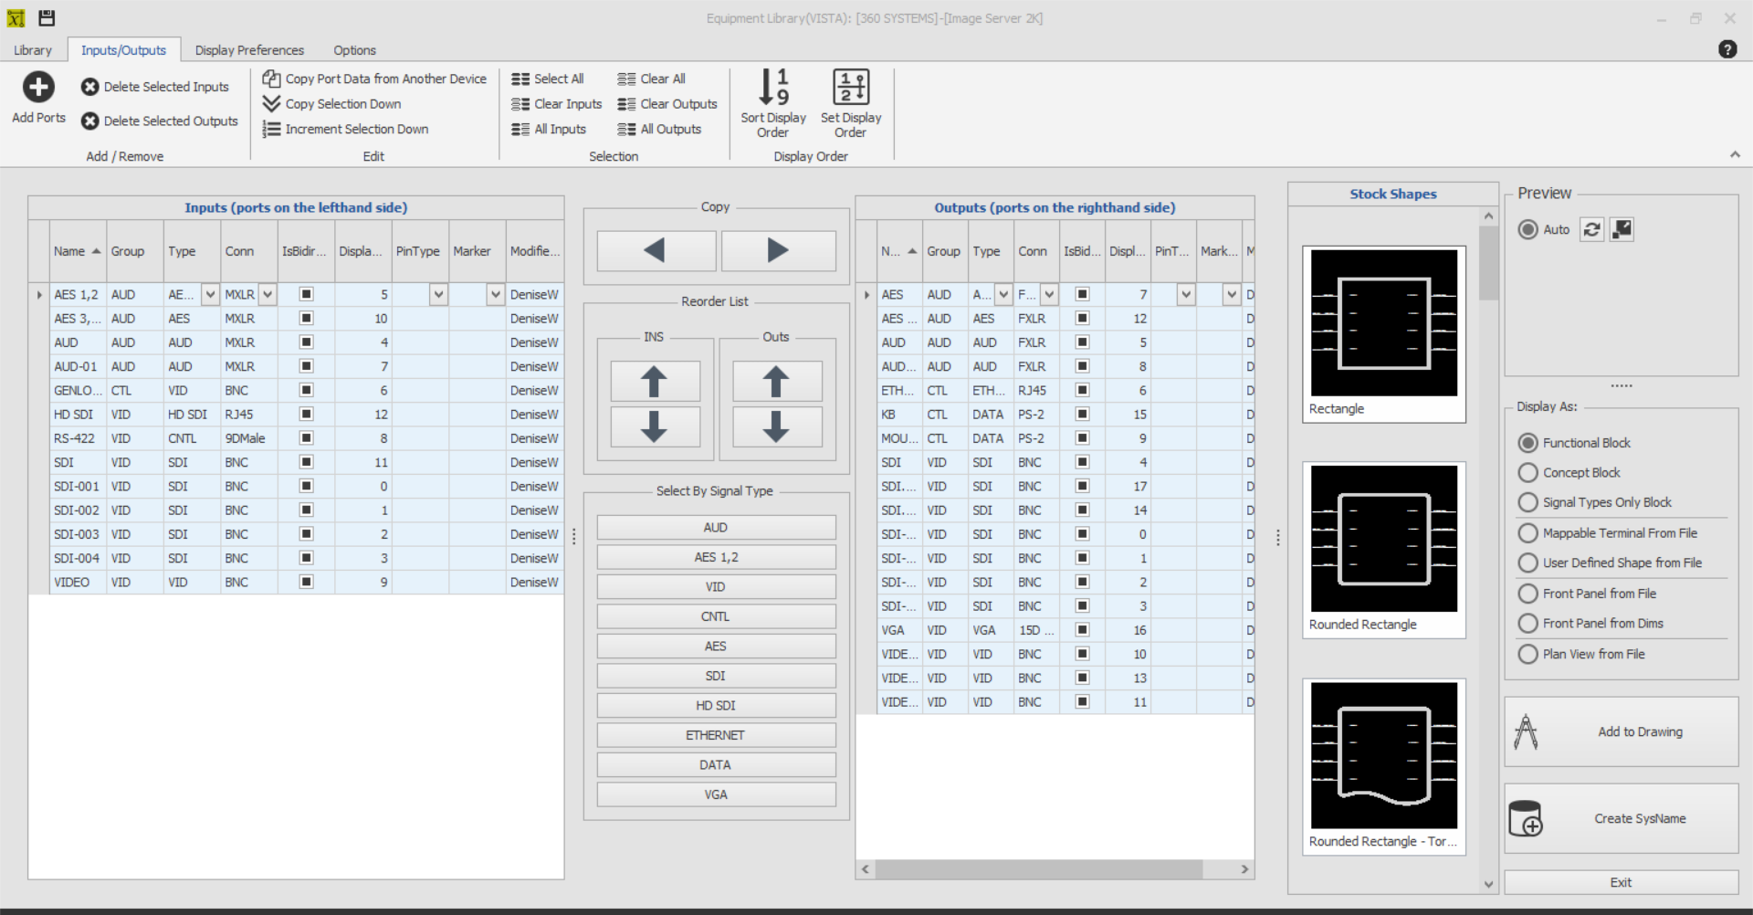Open Display Preferences tab
This screenshot has height=915, width=1753.
(249, 50)
